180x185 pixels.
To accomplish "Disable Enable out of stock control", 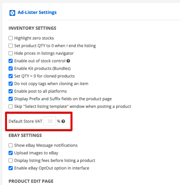I will click(x=10, y=61).
